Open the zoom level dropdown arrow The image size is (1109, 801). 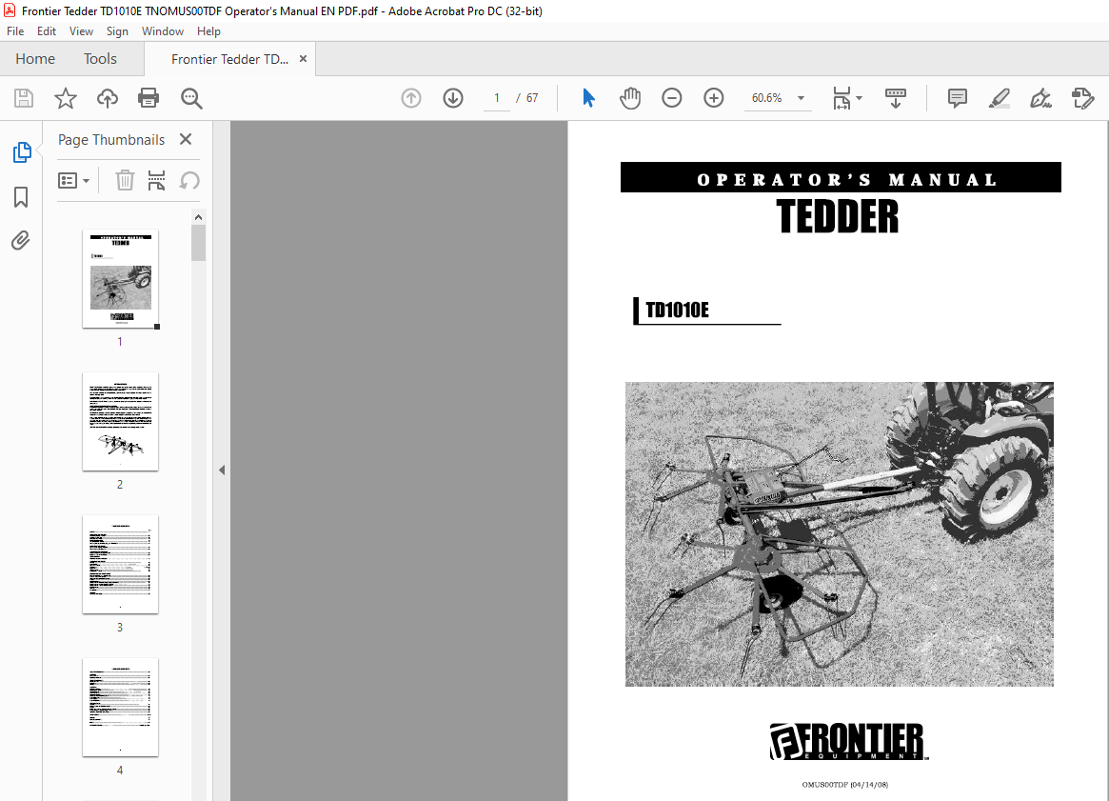801,98
